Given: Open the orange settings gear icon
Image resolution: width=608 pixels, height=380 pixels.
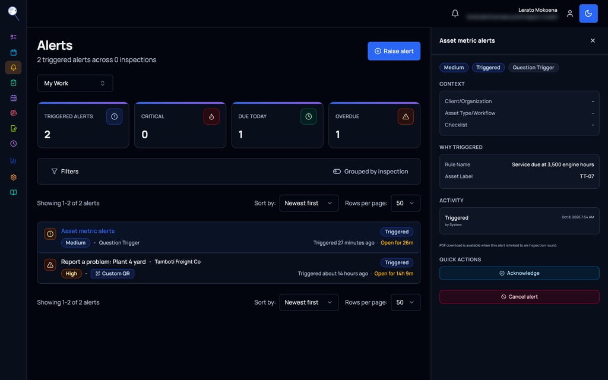Looking at the screenshot, I should tap(14, 177).
